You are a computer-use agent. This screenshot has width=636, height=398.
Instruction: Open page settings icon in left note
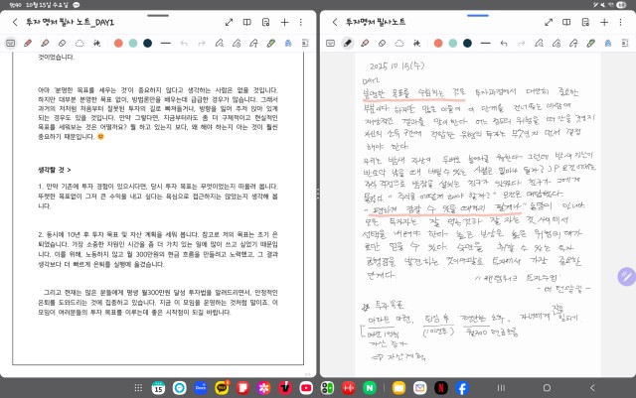point(265,22)
